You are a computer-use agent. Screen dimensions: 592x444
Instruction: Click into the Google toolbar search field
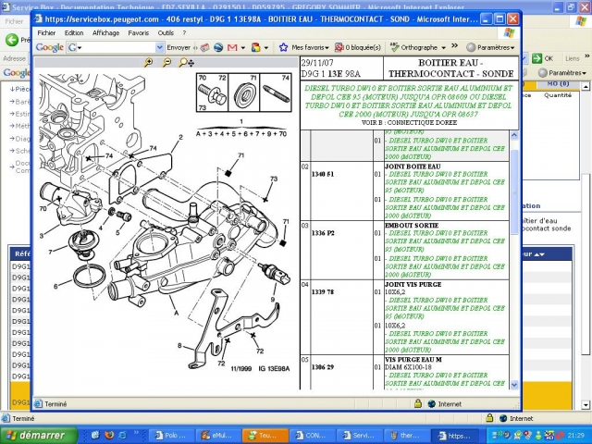115,47
